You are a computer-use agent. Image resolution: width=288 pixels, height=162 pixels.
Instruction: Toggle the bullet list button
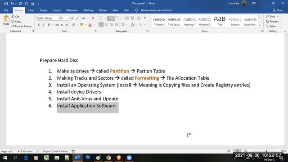coord(101,18)
